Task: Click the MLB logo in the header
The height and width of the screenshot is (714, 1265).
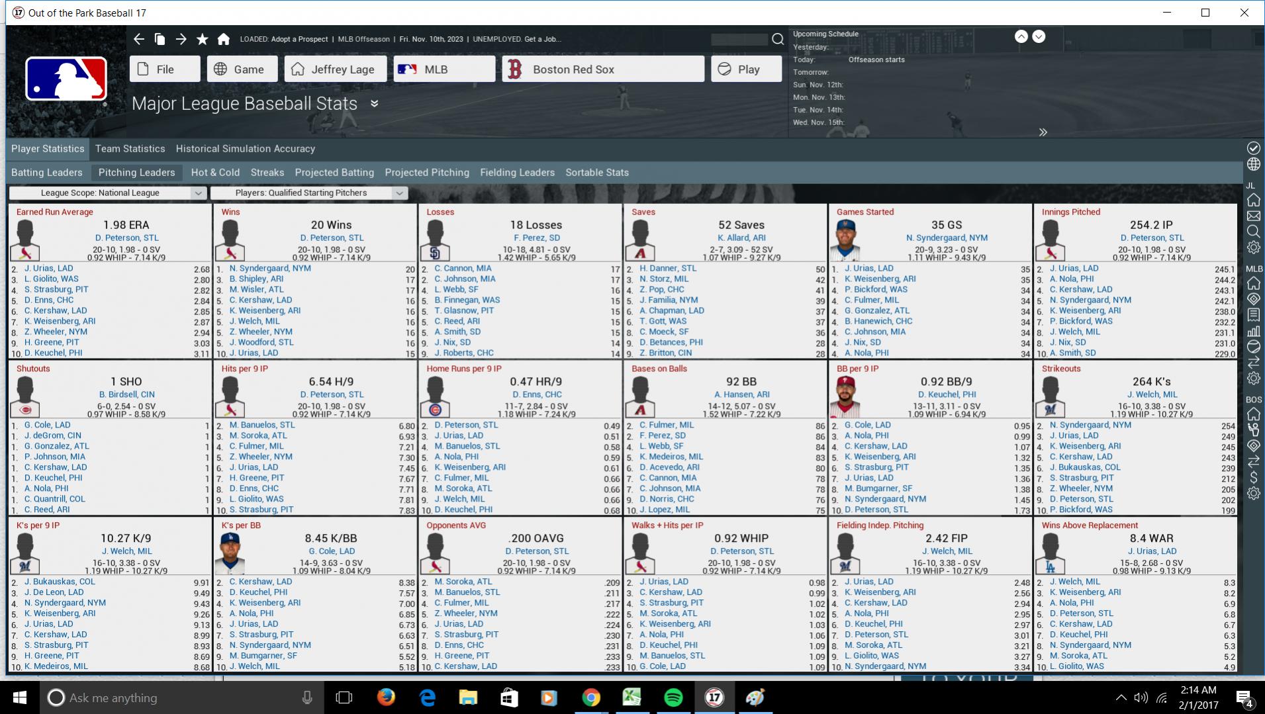Action: click(x=66, y=79)
